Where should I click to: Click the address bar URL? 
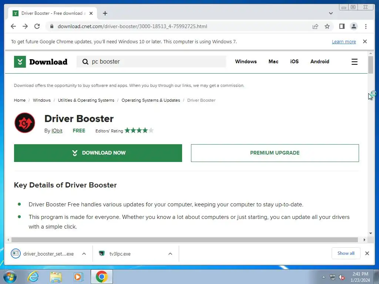click(x=132, y=26)
